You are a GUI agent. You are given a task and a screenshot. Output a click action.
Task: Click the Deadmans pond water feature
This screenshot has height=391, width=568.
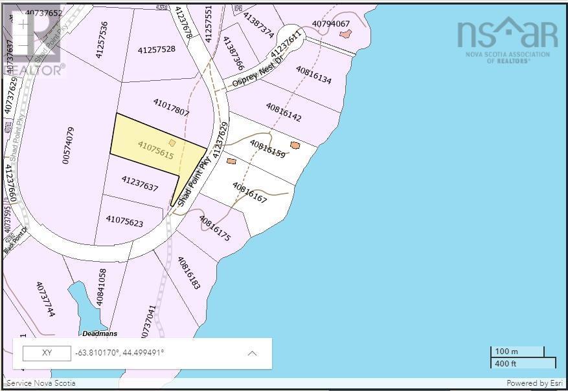click(80, 303)
